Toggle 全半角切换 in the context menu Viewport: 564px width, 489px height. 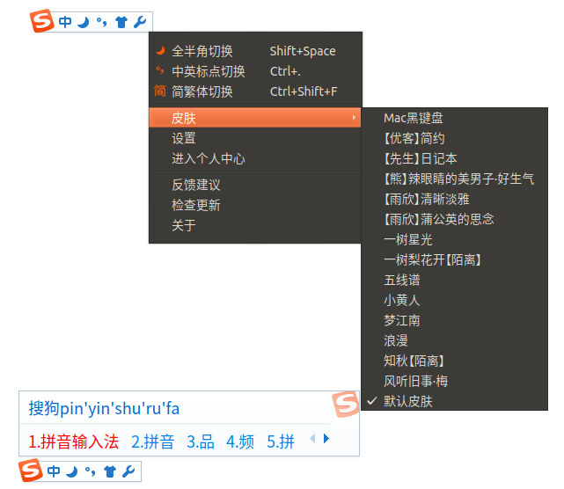tap(202, 51)
